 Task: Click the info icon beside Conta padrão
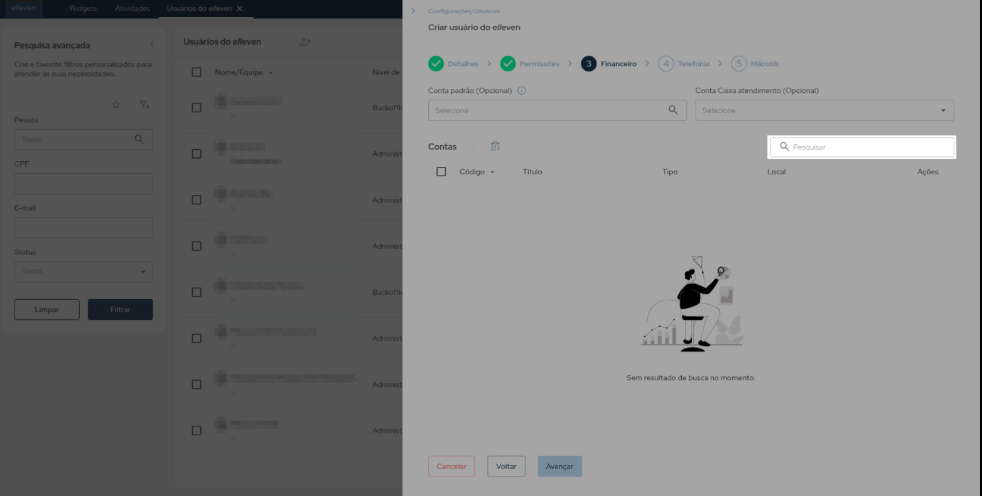coord(522,90)
